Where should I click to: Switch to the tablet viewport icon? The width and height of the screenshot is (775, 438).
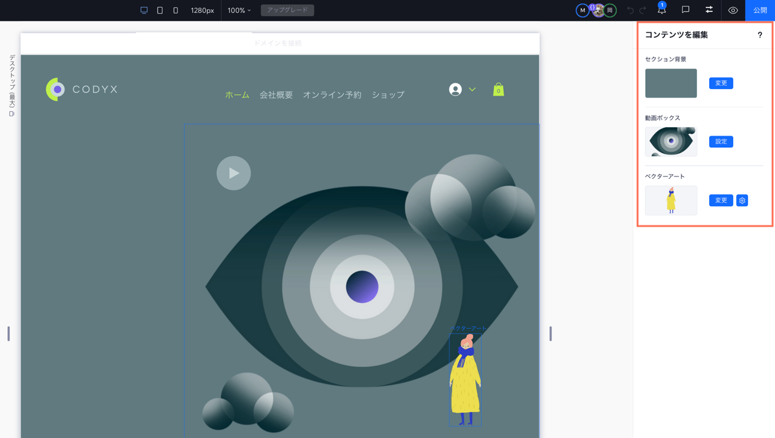(x=160, y=10)
